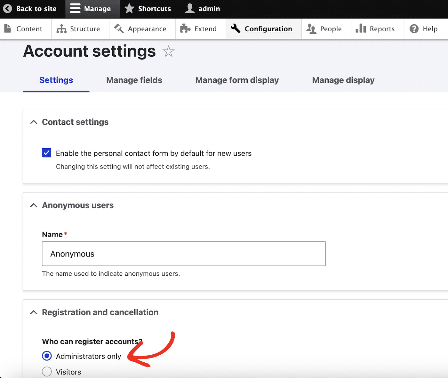Select the Administrators only radio button

click(x=47, y=356)
